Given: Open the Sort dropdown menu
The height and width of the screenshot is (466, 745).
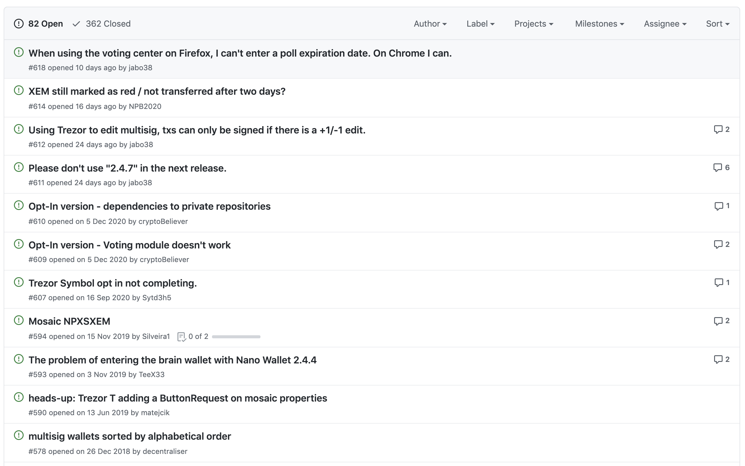Looking at the screenshot, I should [717, 24].
